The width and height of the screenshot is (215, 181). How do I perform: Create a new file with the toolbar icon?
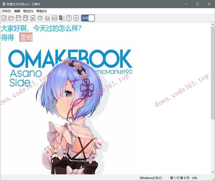pyautogui.click(x=4, y=18)
